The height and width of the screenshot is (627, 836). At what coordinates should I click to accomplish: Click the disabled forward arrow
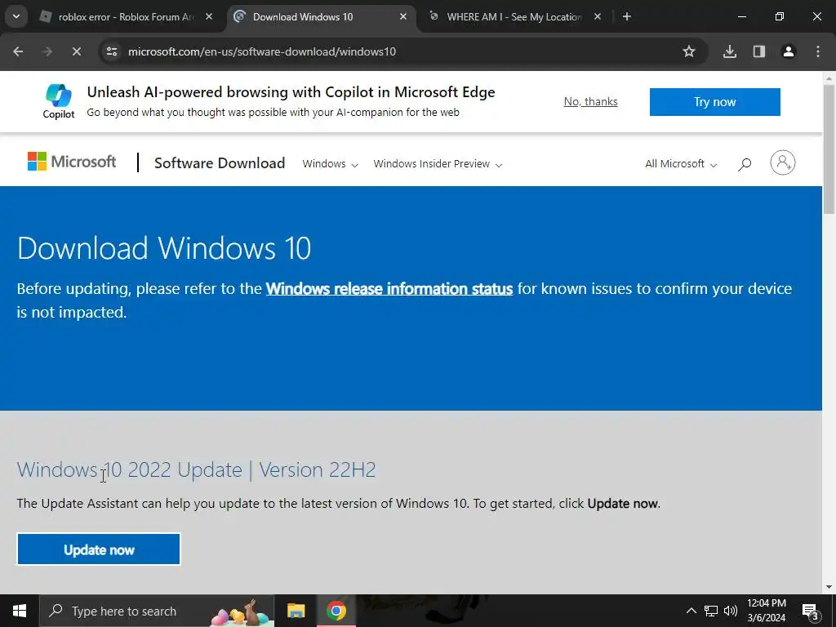point(47,51)
